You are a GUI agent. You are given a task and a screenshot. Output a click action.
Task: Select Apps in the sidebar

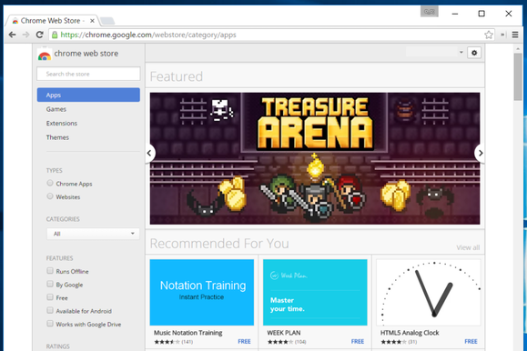[88, 95]
